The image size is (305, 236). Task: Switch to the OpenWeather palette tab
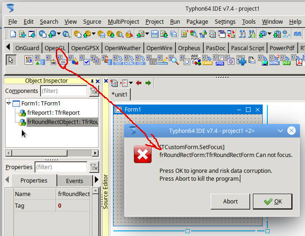coord(123,48)
